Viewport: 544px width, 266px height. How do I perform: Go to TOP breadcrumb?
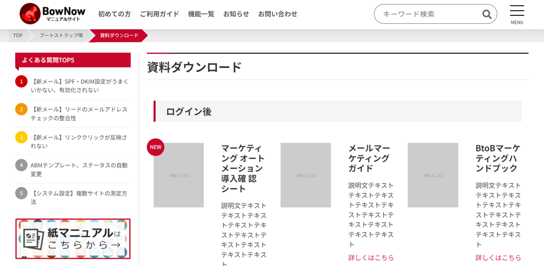pos(18,35)
